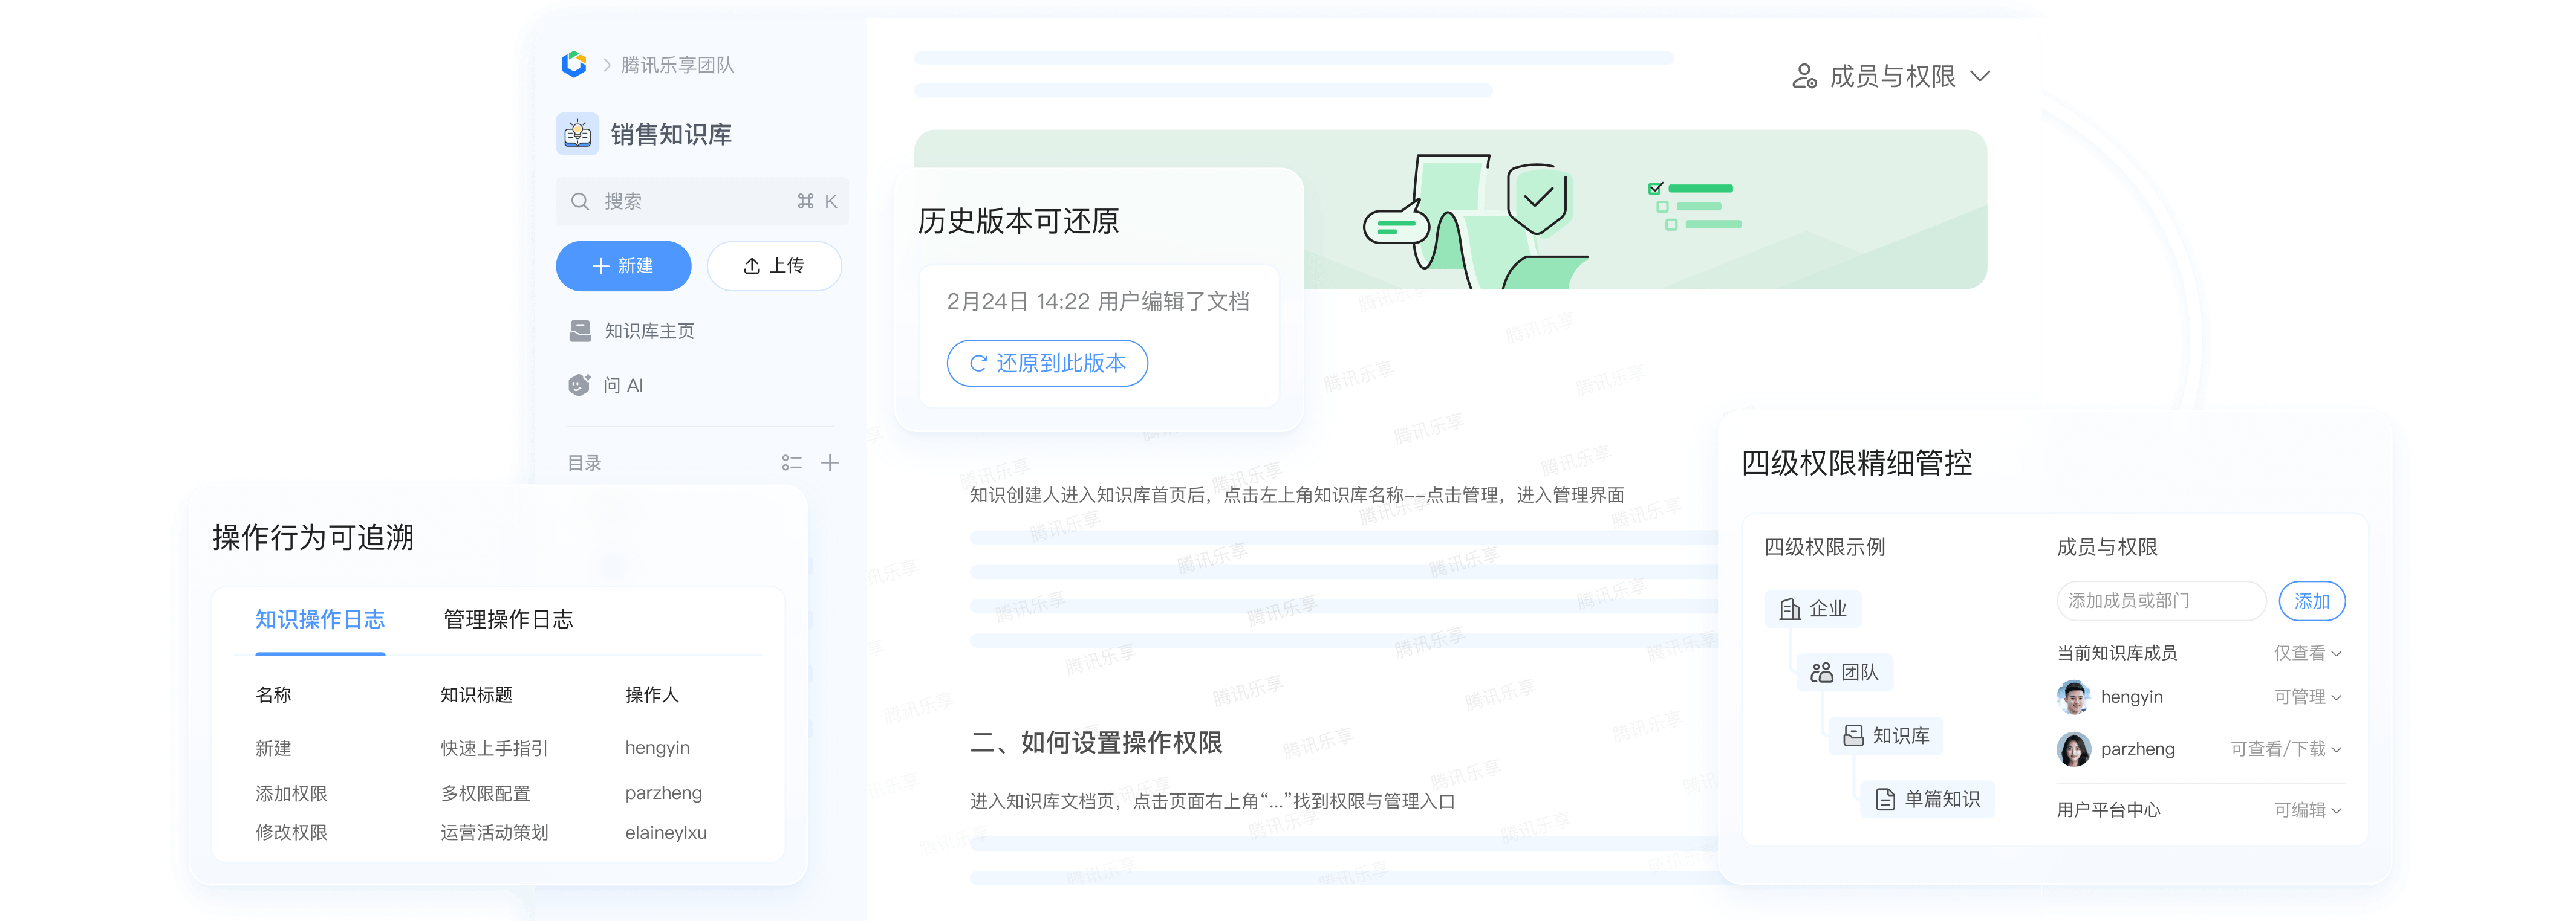Switch to the 管理操作日志 tab

508,619
